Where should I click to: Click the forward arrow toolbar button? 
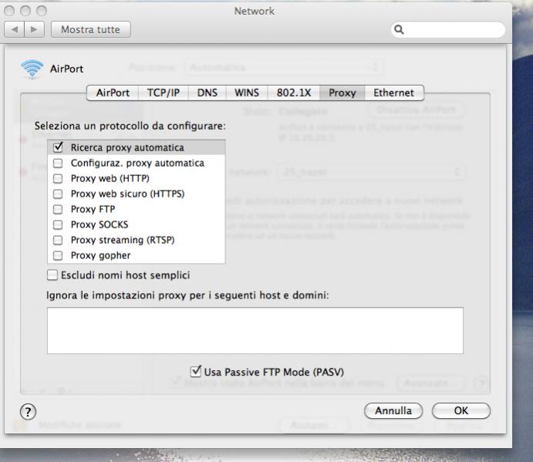[34, 29]
